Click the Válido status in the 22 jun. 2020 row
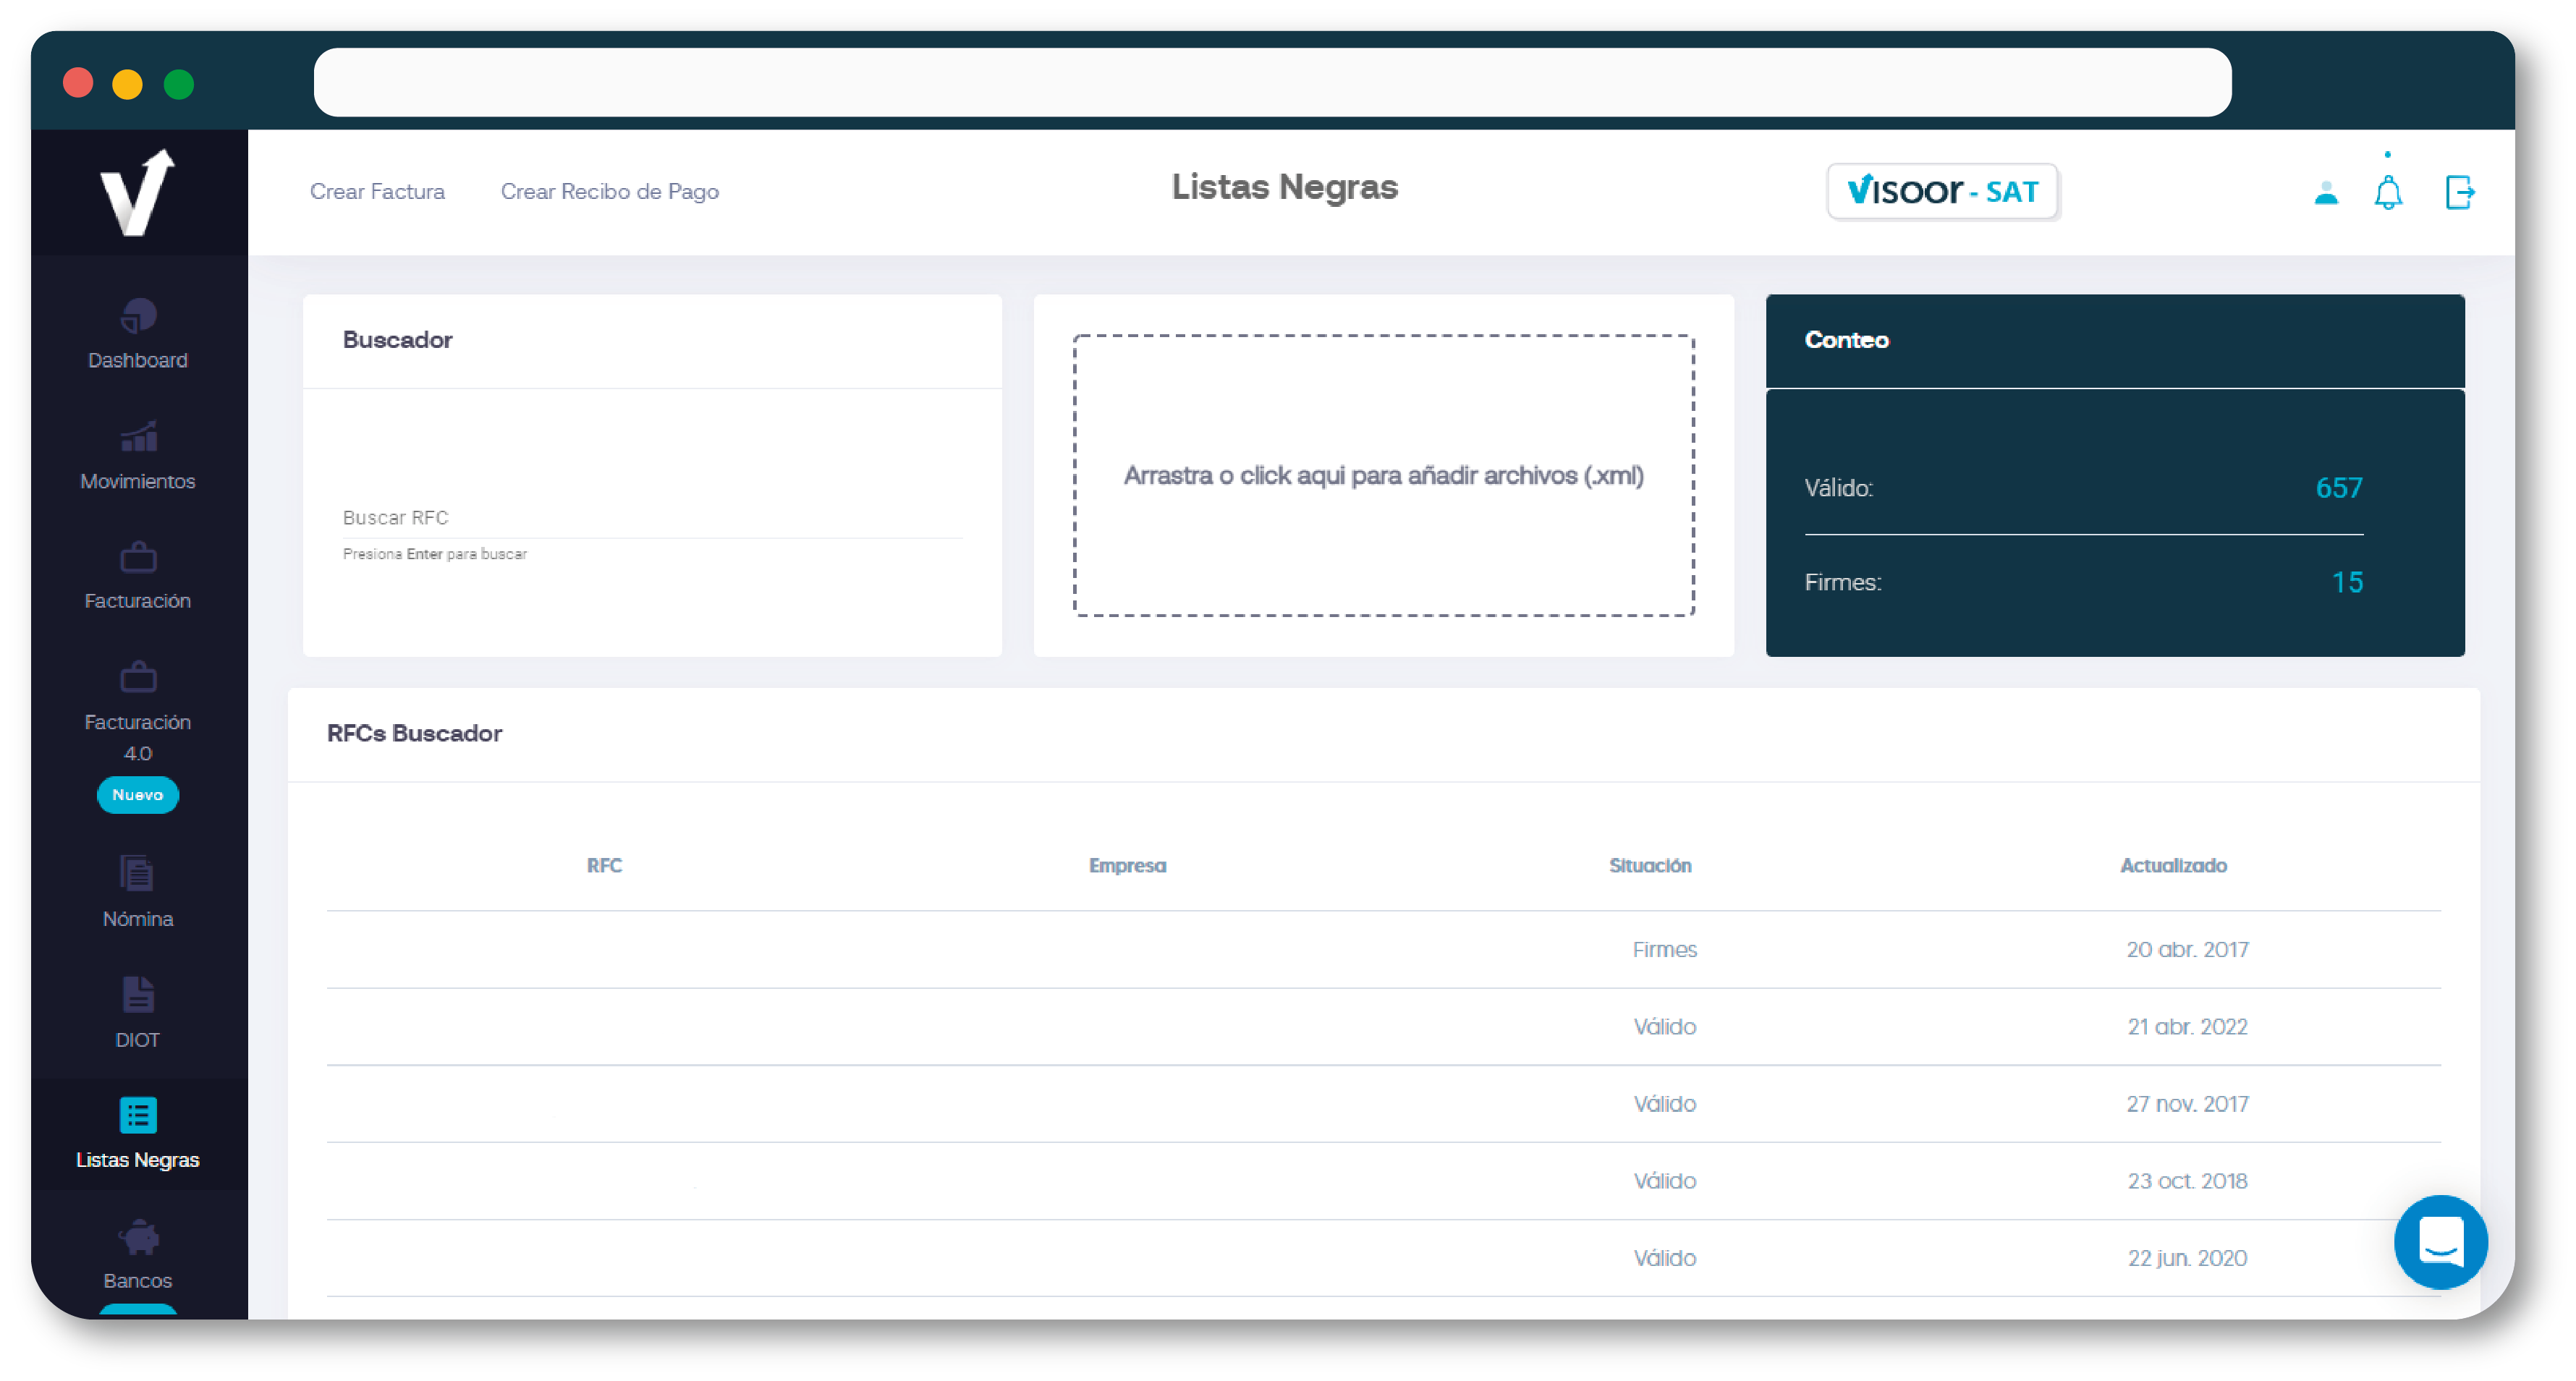 [1664, 1258]
